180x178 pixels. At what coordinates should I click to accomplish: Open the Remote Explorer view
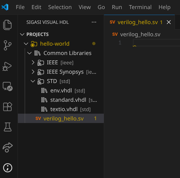pos(8,86)
